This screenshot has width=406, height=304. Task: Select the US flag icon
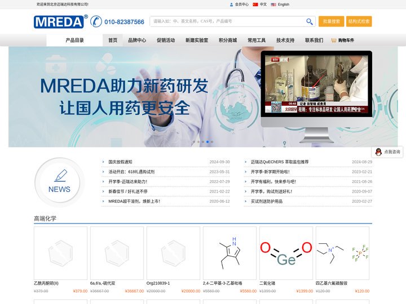click(x=273, y=5)
